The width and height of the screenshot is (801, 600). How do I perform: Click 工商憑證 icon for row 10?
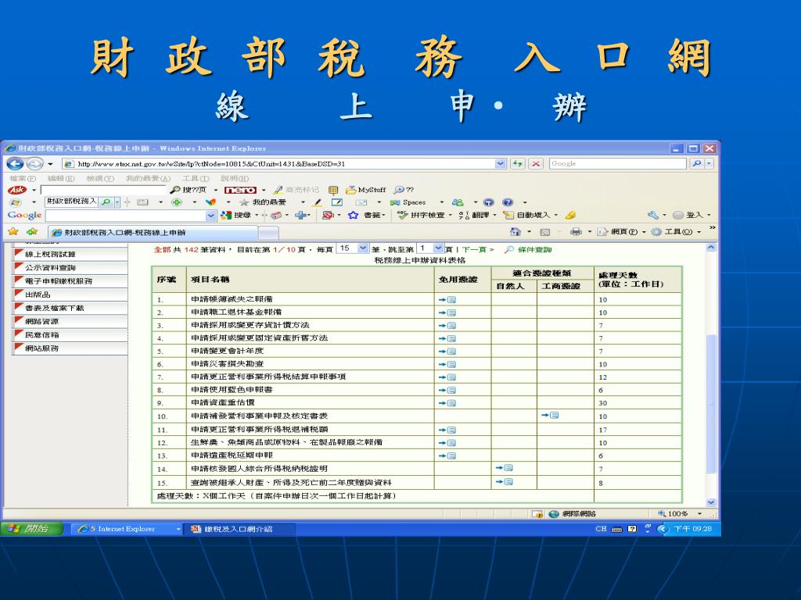550,416
